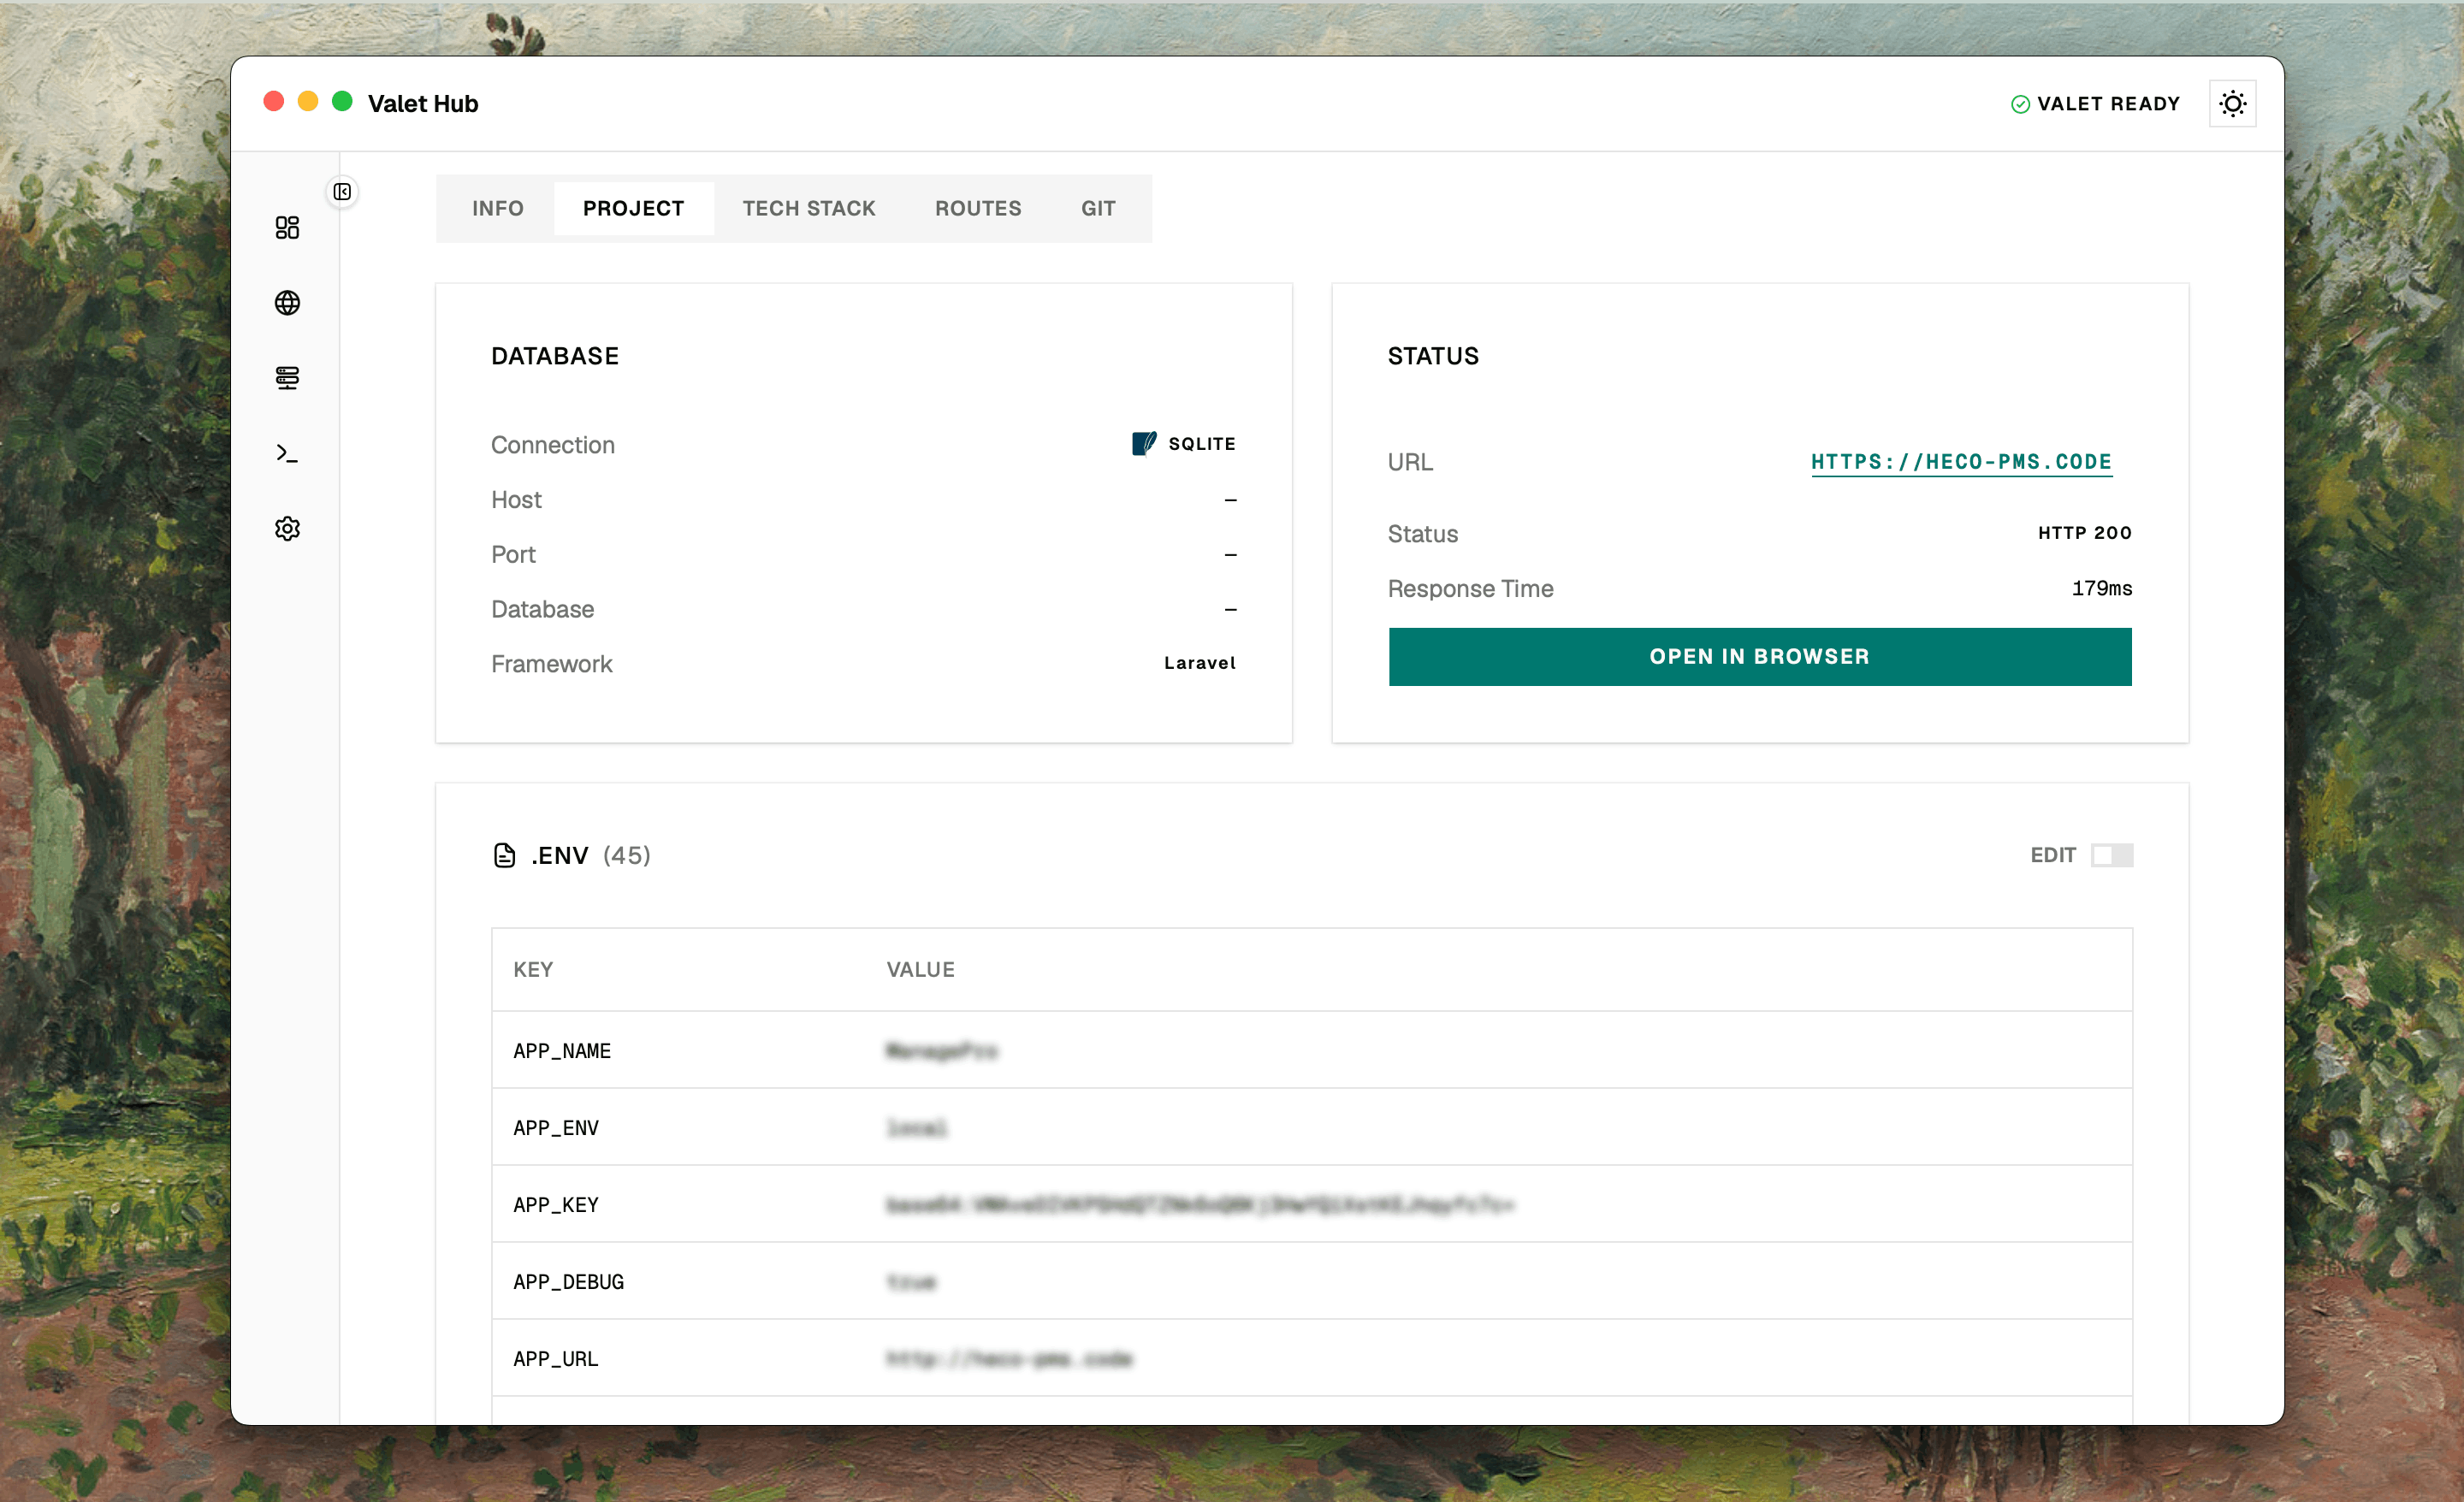Image resolution: width=2464 pixels, height=1502 pixels.
Task: Click the blurred APP_URL value
Action: pos(1009,1358)
